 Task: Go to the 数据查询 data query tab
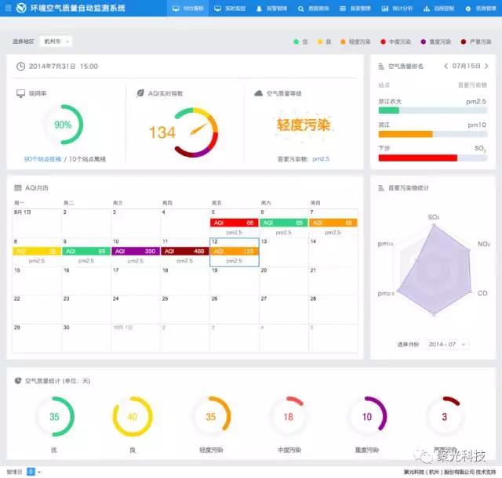(314, 9)
